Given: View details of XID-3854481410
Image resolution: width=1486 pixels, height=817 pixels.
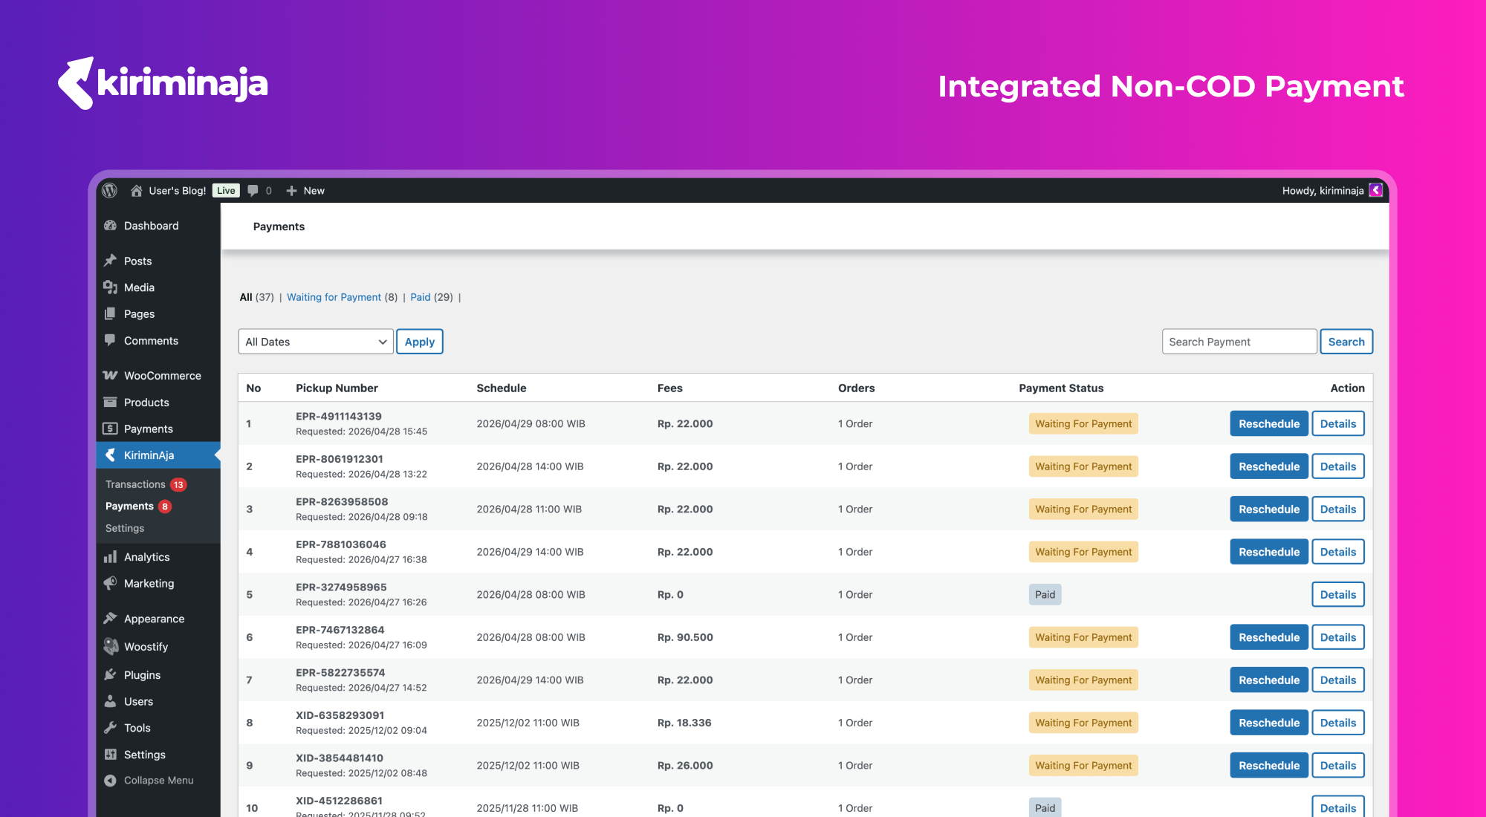Looking at the screenshot, I should pos(1338,766).
